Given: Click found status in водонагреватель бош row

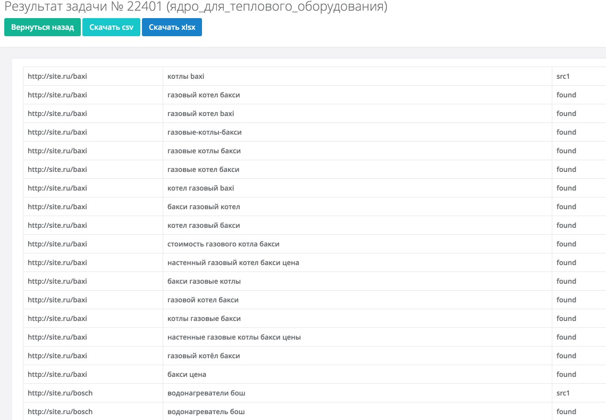Looking at the screenshot, I should coord(566,411).
